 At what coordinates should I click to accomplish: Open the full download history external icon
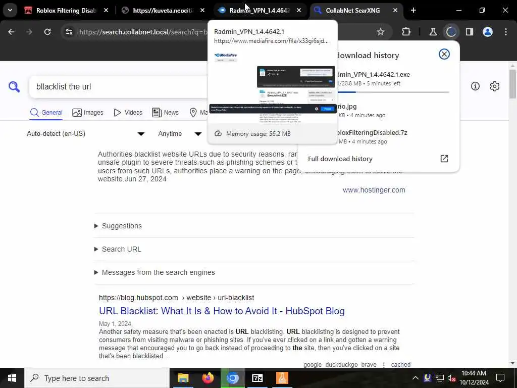click(444, 159)
